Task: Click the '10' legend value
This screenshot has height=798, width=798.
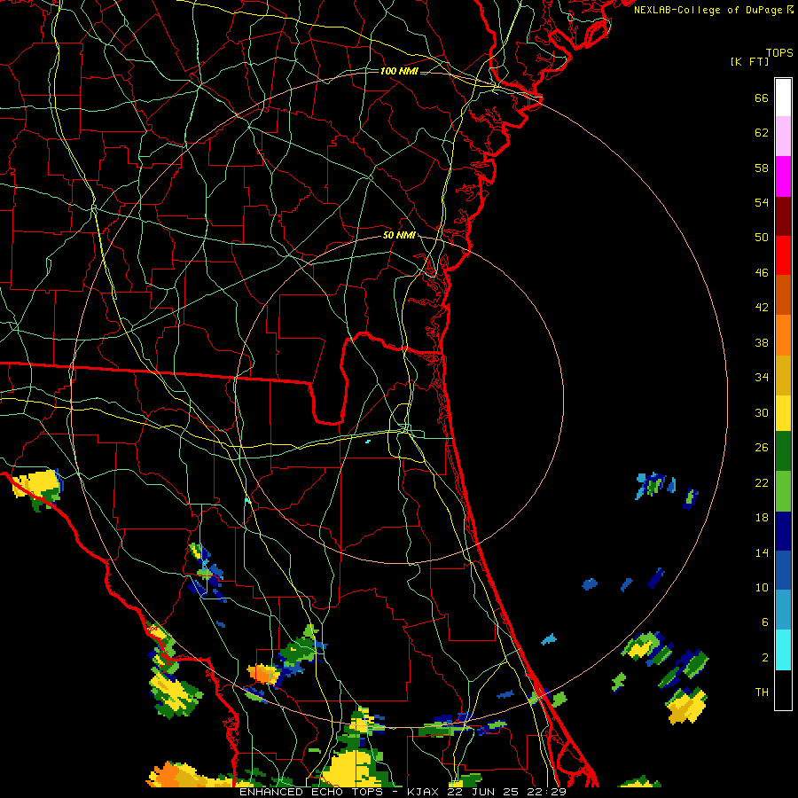Action: point(762,588)
